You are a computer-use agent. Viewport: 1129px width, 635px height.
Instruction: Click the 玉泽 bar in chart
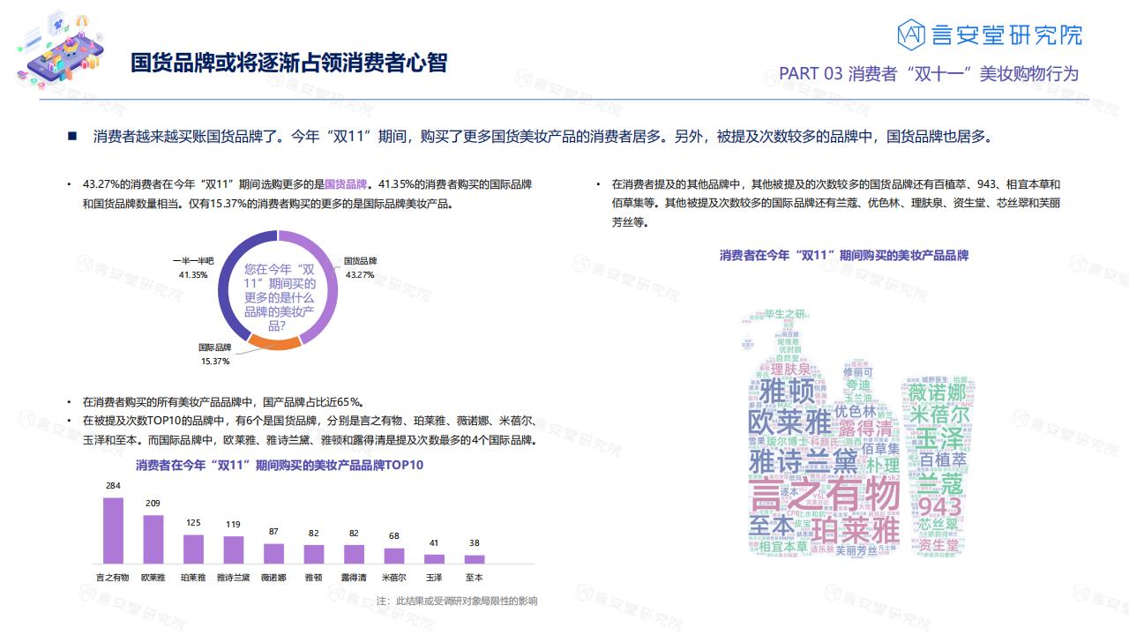pyautogui.click(x=434, y=558)
